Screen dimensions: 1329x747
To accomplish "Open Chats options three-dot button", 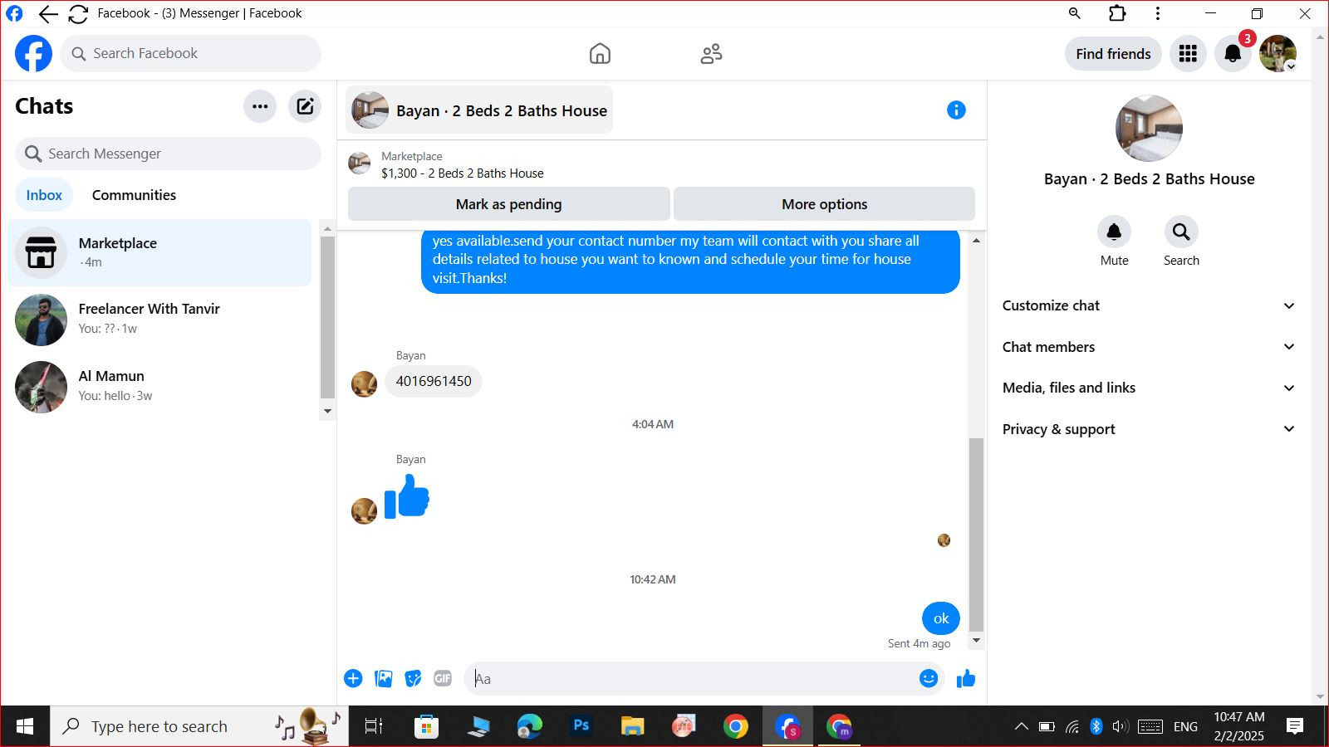I will [x=260, y=106].
